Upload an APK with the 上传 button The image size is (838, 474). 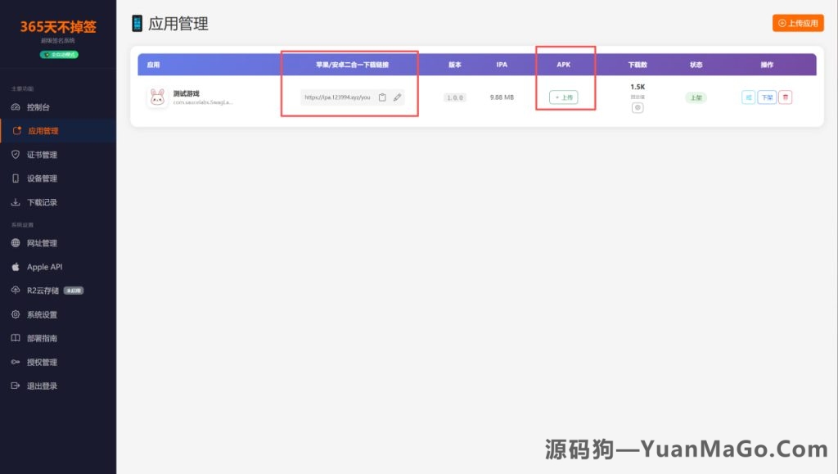click(x=565, y=96)
